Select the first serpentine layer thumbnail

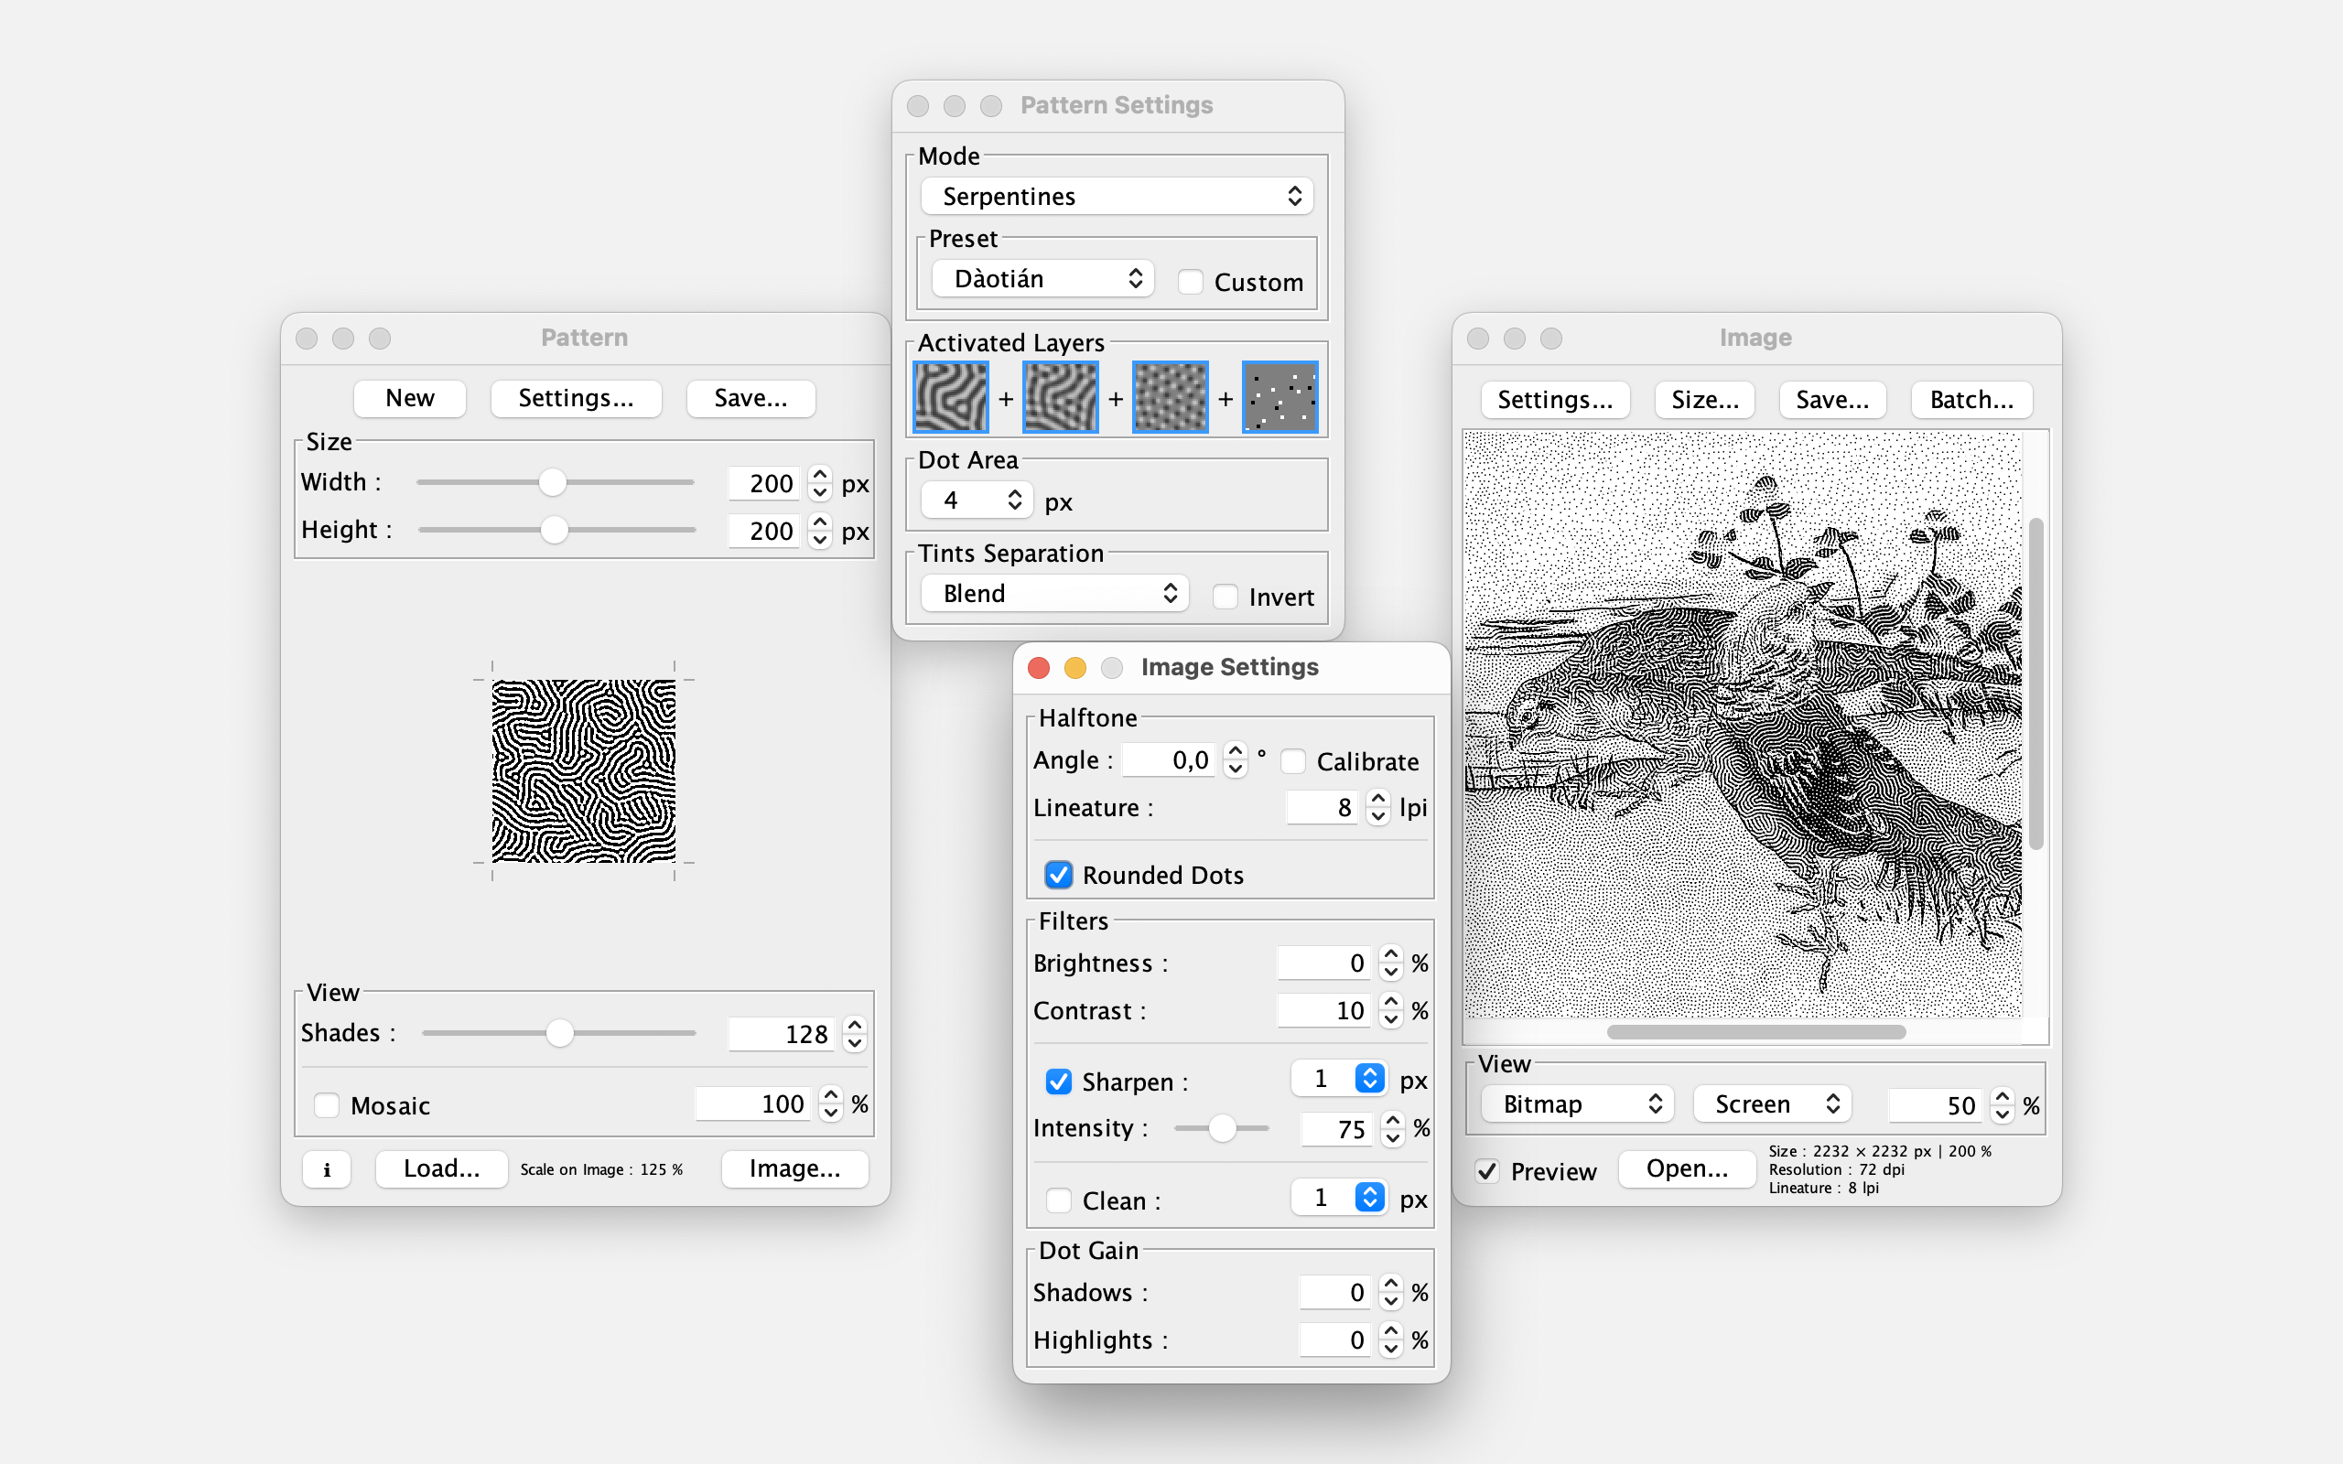point(951,397)
